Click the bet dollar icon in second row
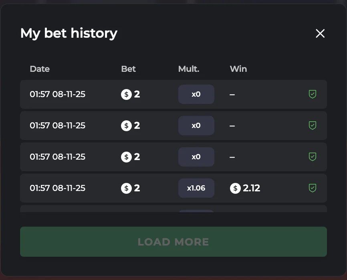The image size is (347, 280). point(126,126)
